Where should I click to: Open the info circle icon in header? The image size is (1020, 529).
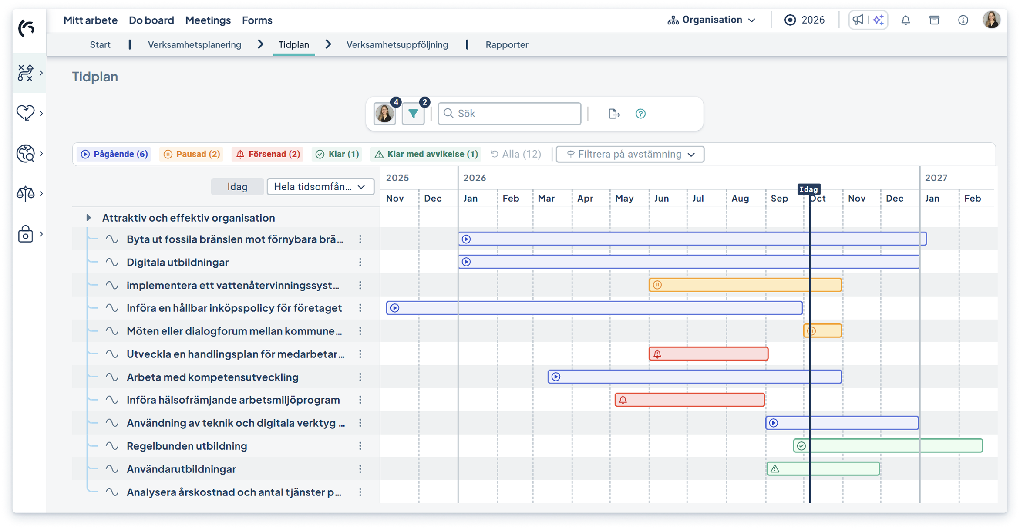(963, 20)
